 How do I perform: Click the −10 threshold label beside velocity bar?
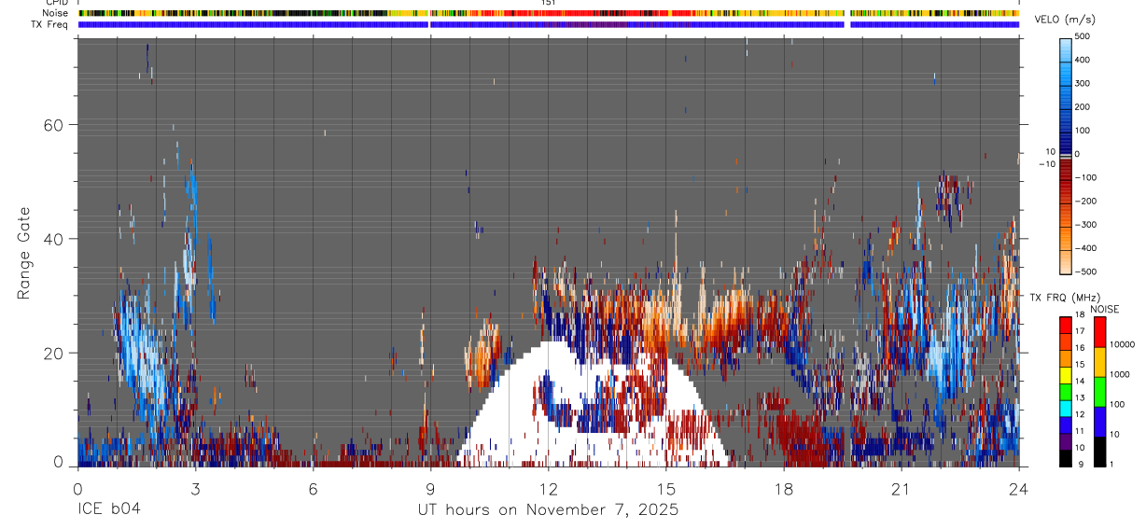[x=1047, y=164]
